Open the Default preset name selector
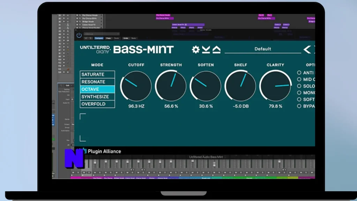The width and height of the screenshot is (357, 201). [263, 49]
